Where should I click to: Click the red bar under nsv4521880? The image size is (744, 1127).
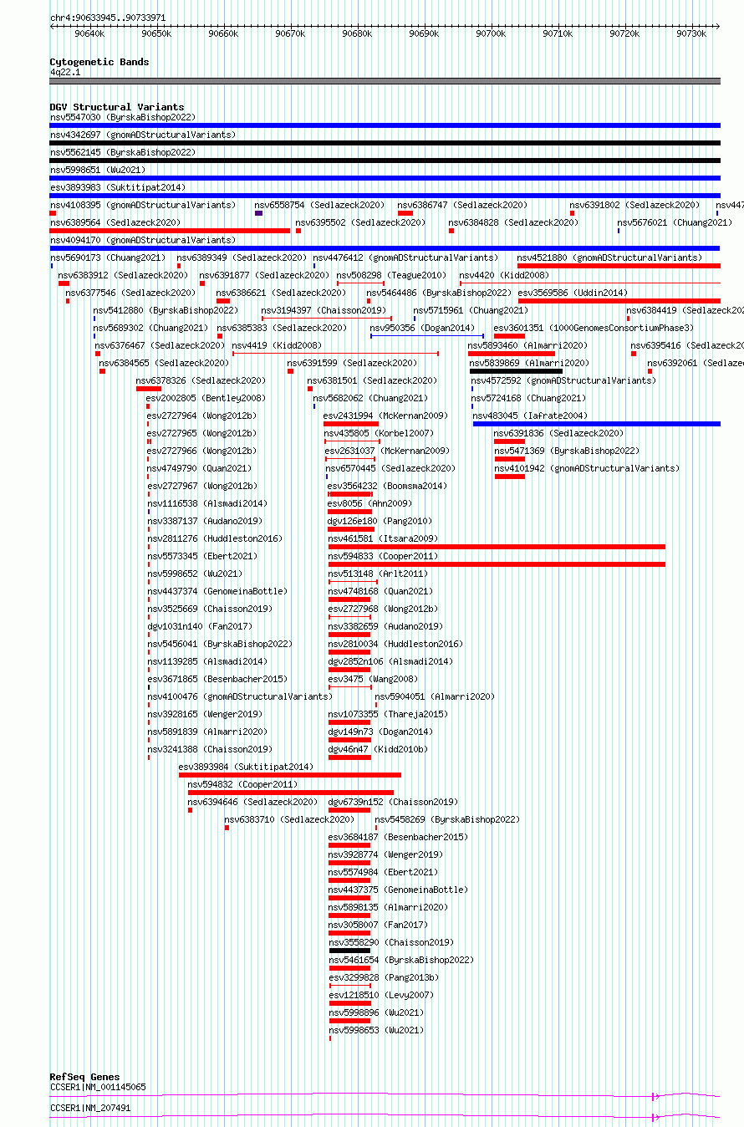(x=619, y=266)
